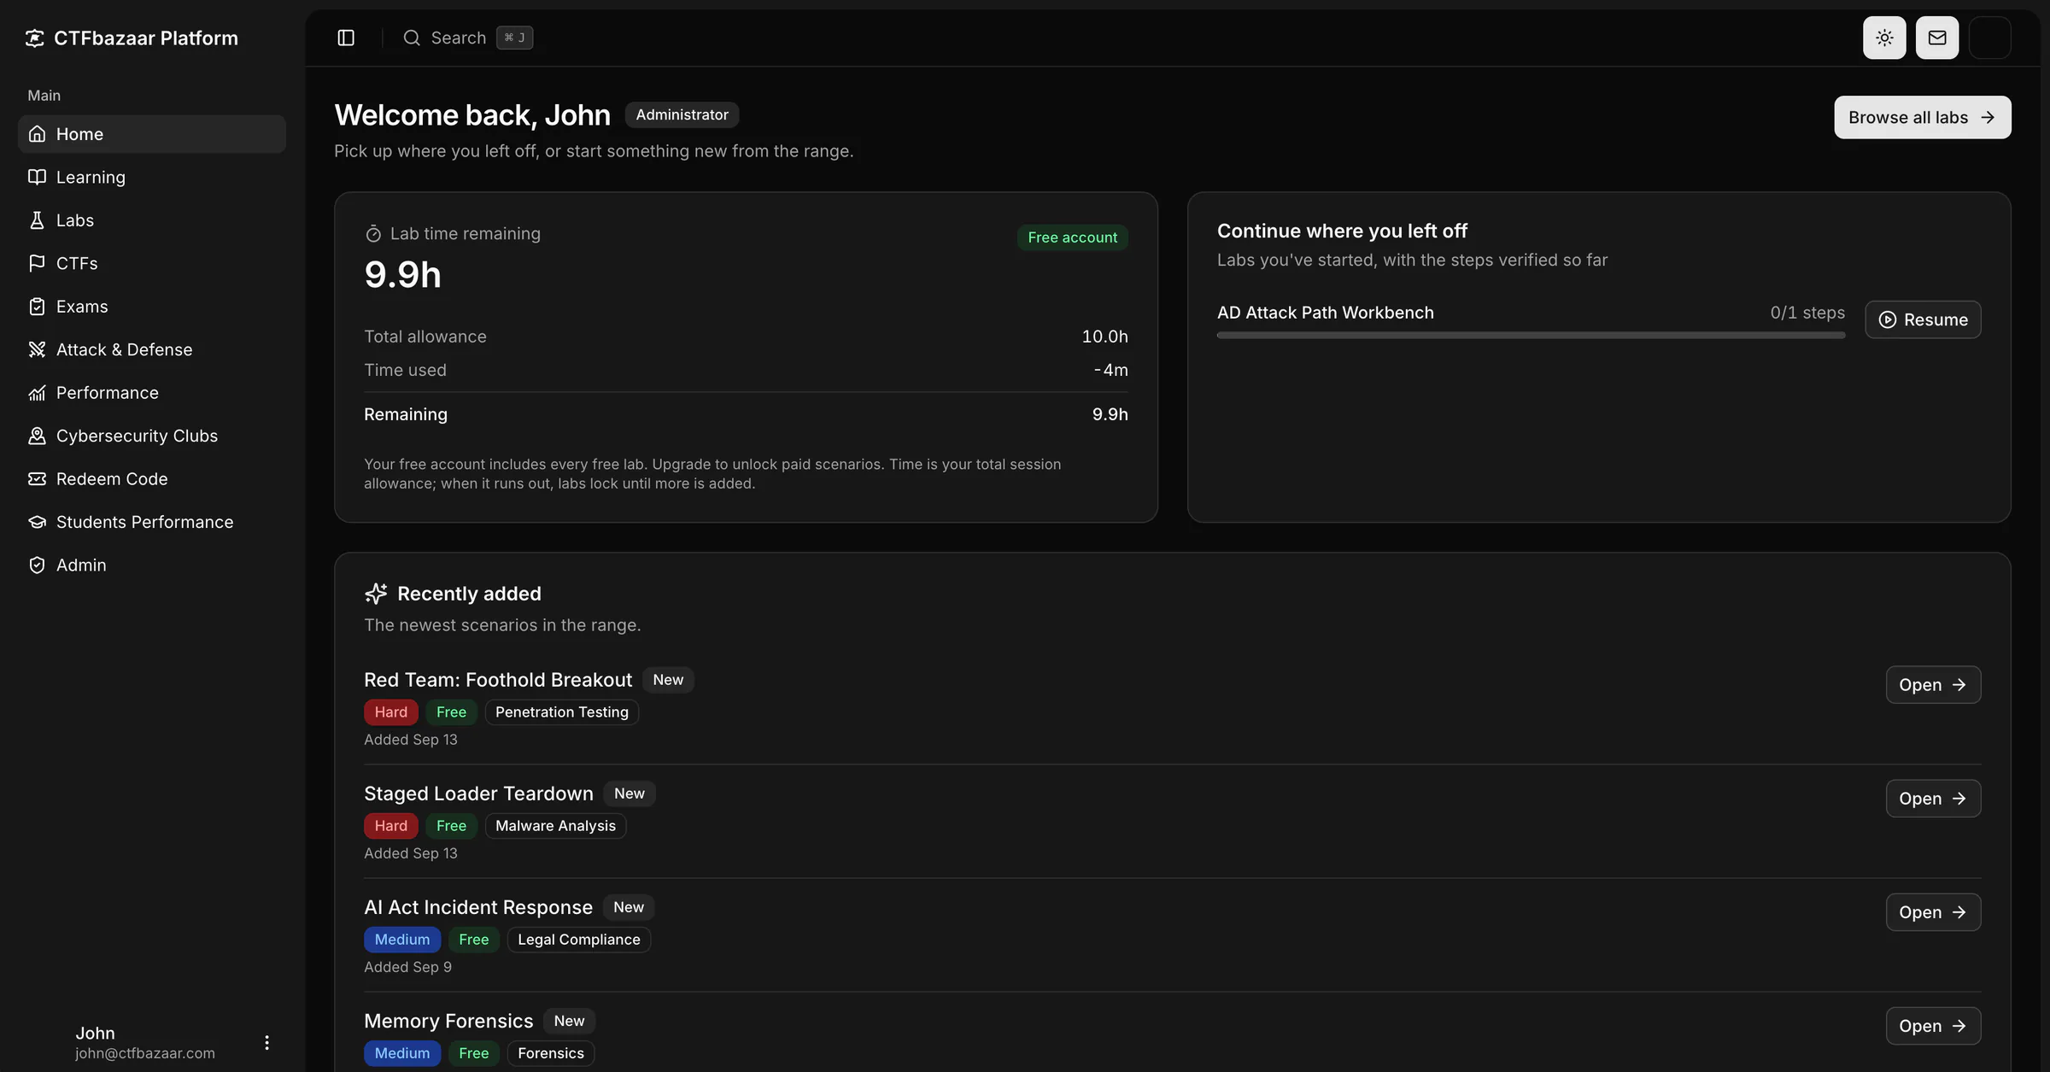Open the Memory Forensics lab

(x=1934, y=1026)
